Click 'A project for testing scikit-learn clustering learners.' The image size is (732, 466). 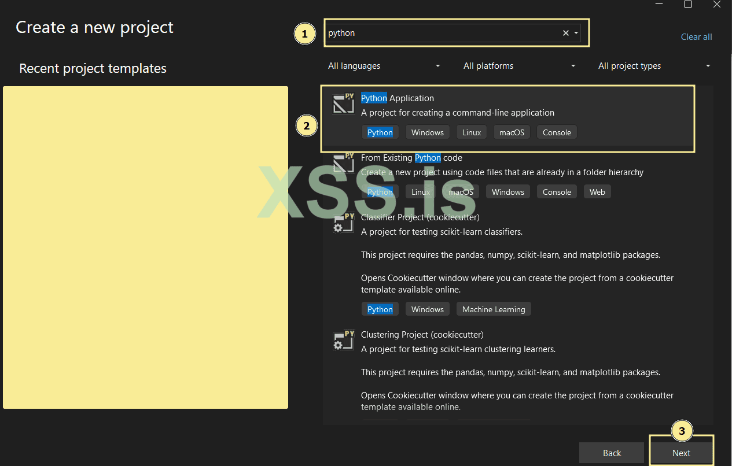coord(458,349)
